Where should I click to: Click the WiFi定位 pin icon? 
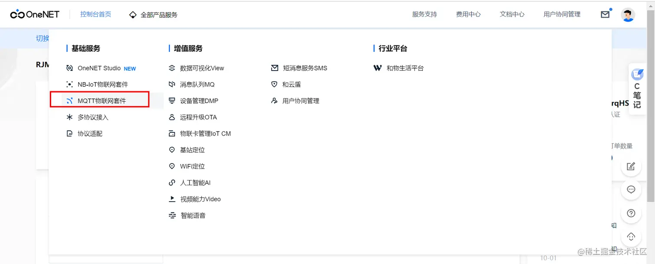[172, 166]
